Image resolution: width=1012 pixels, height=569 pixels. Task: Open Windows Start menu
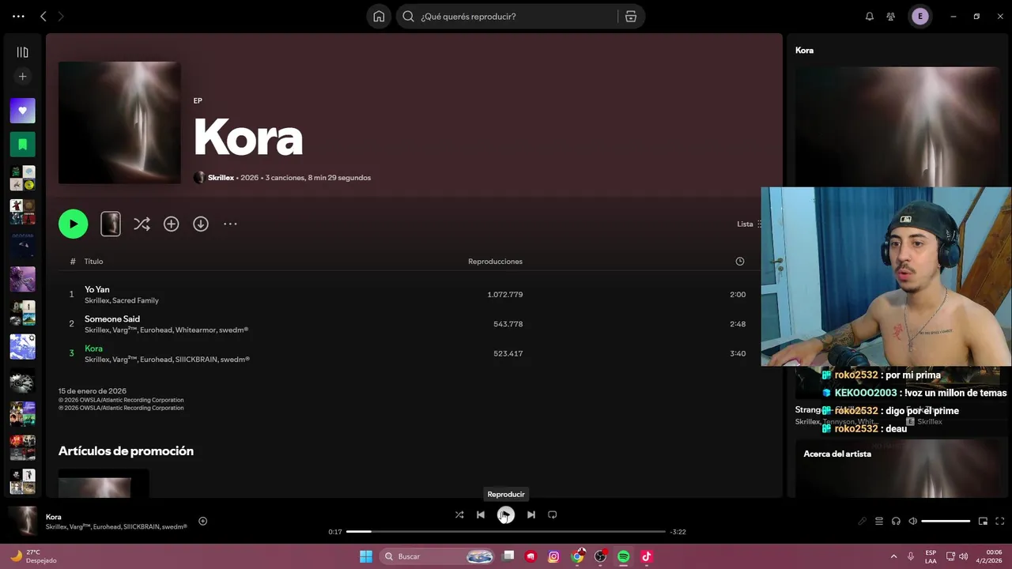366,556
